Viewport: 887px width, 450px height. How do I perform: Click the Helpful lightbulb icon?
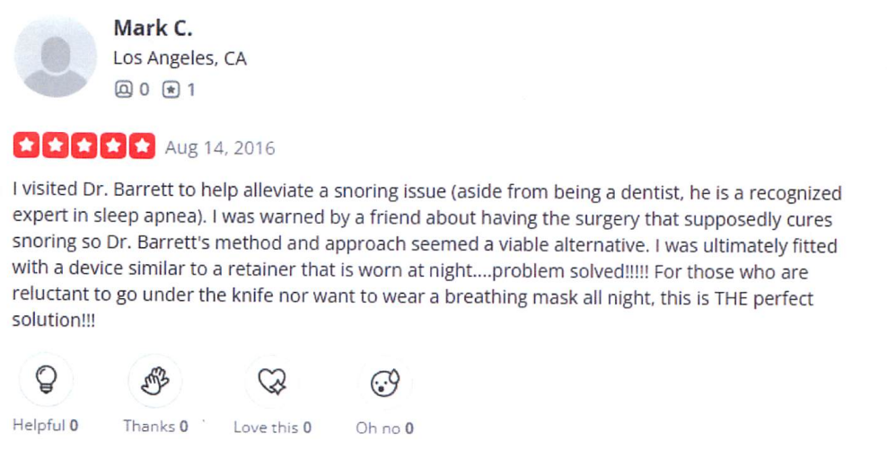[45, 383]
